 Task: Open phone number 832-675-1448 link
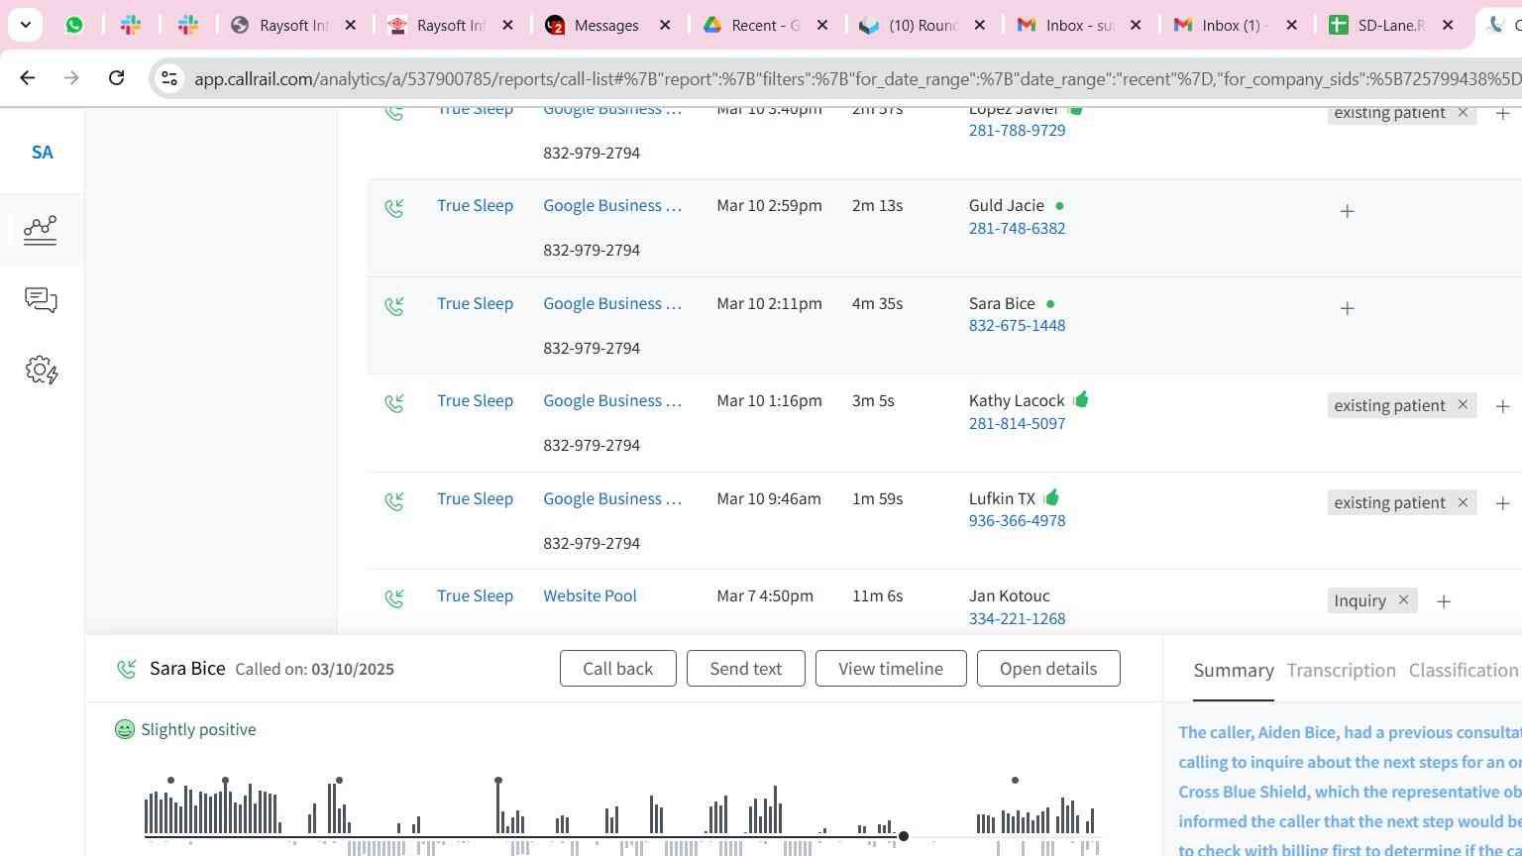tap(1017, 325)
